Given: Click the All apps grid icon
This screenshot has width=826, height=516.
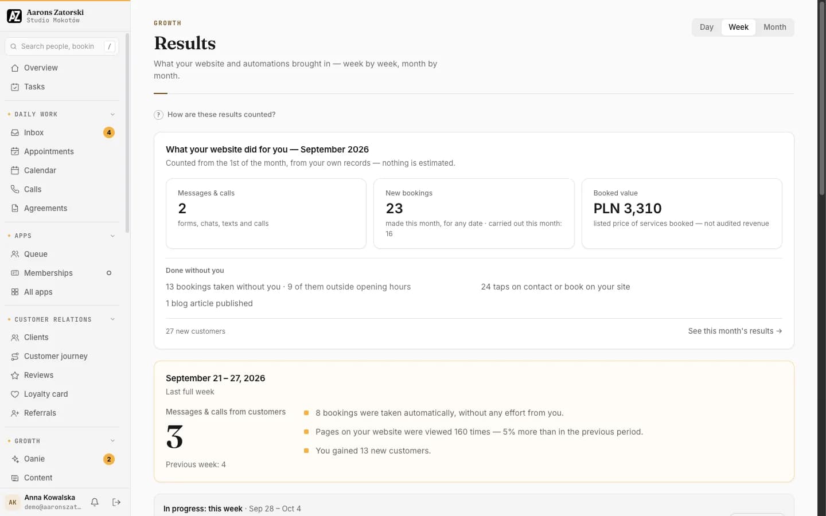Looking at the screenshot, I should click(x=15, y=292).
